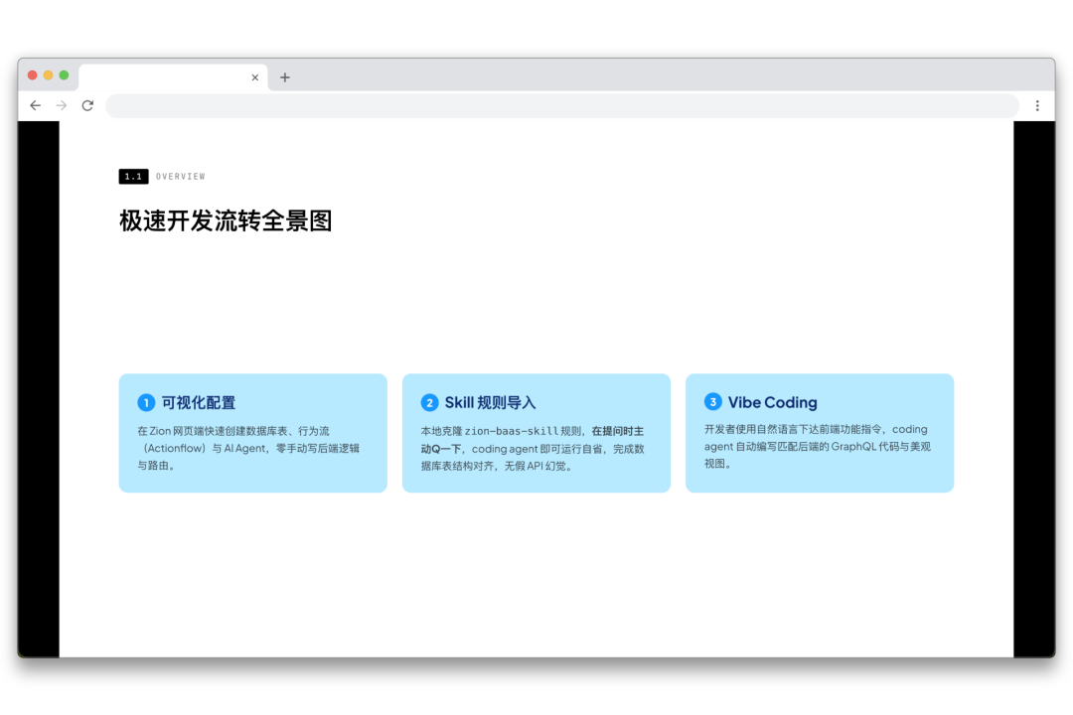Open the browser three-dot menu
Image resolution: width=1073 pixels, height=715 pixels.
(1037, 105)
